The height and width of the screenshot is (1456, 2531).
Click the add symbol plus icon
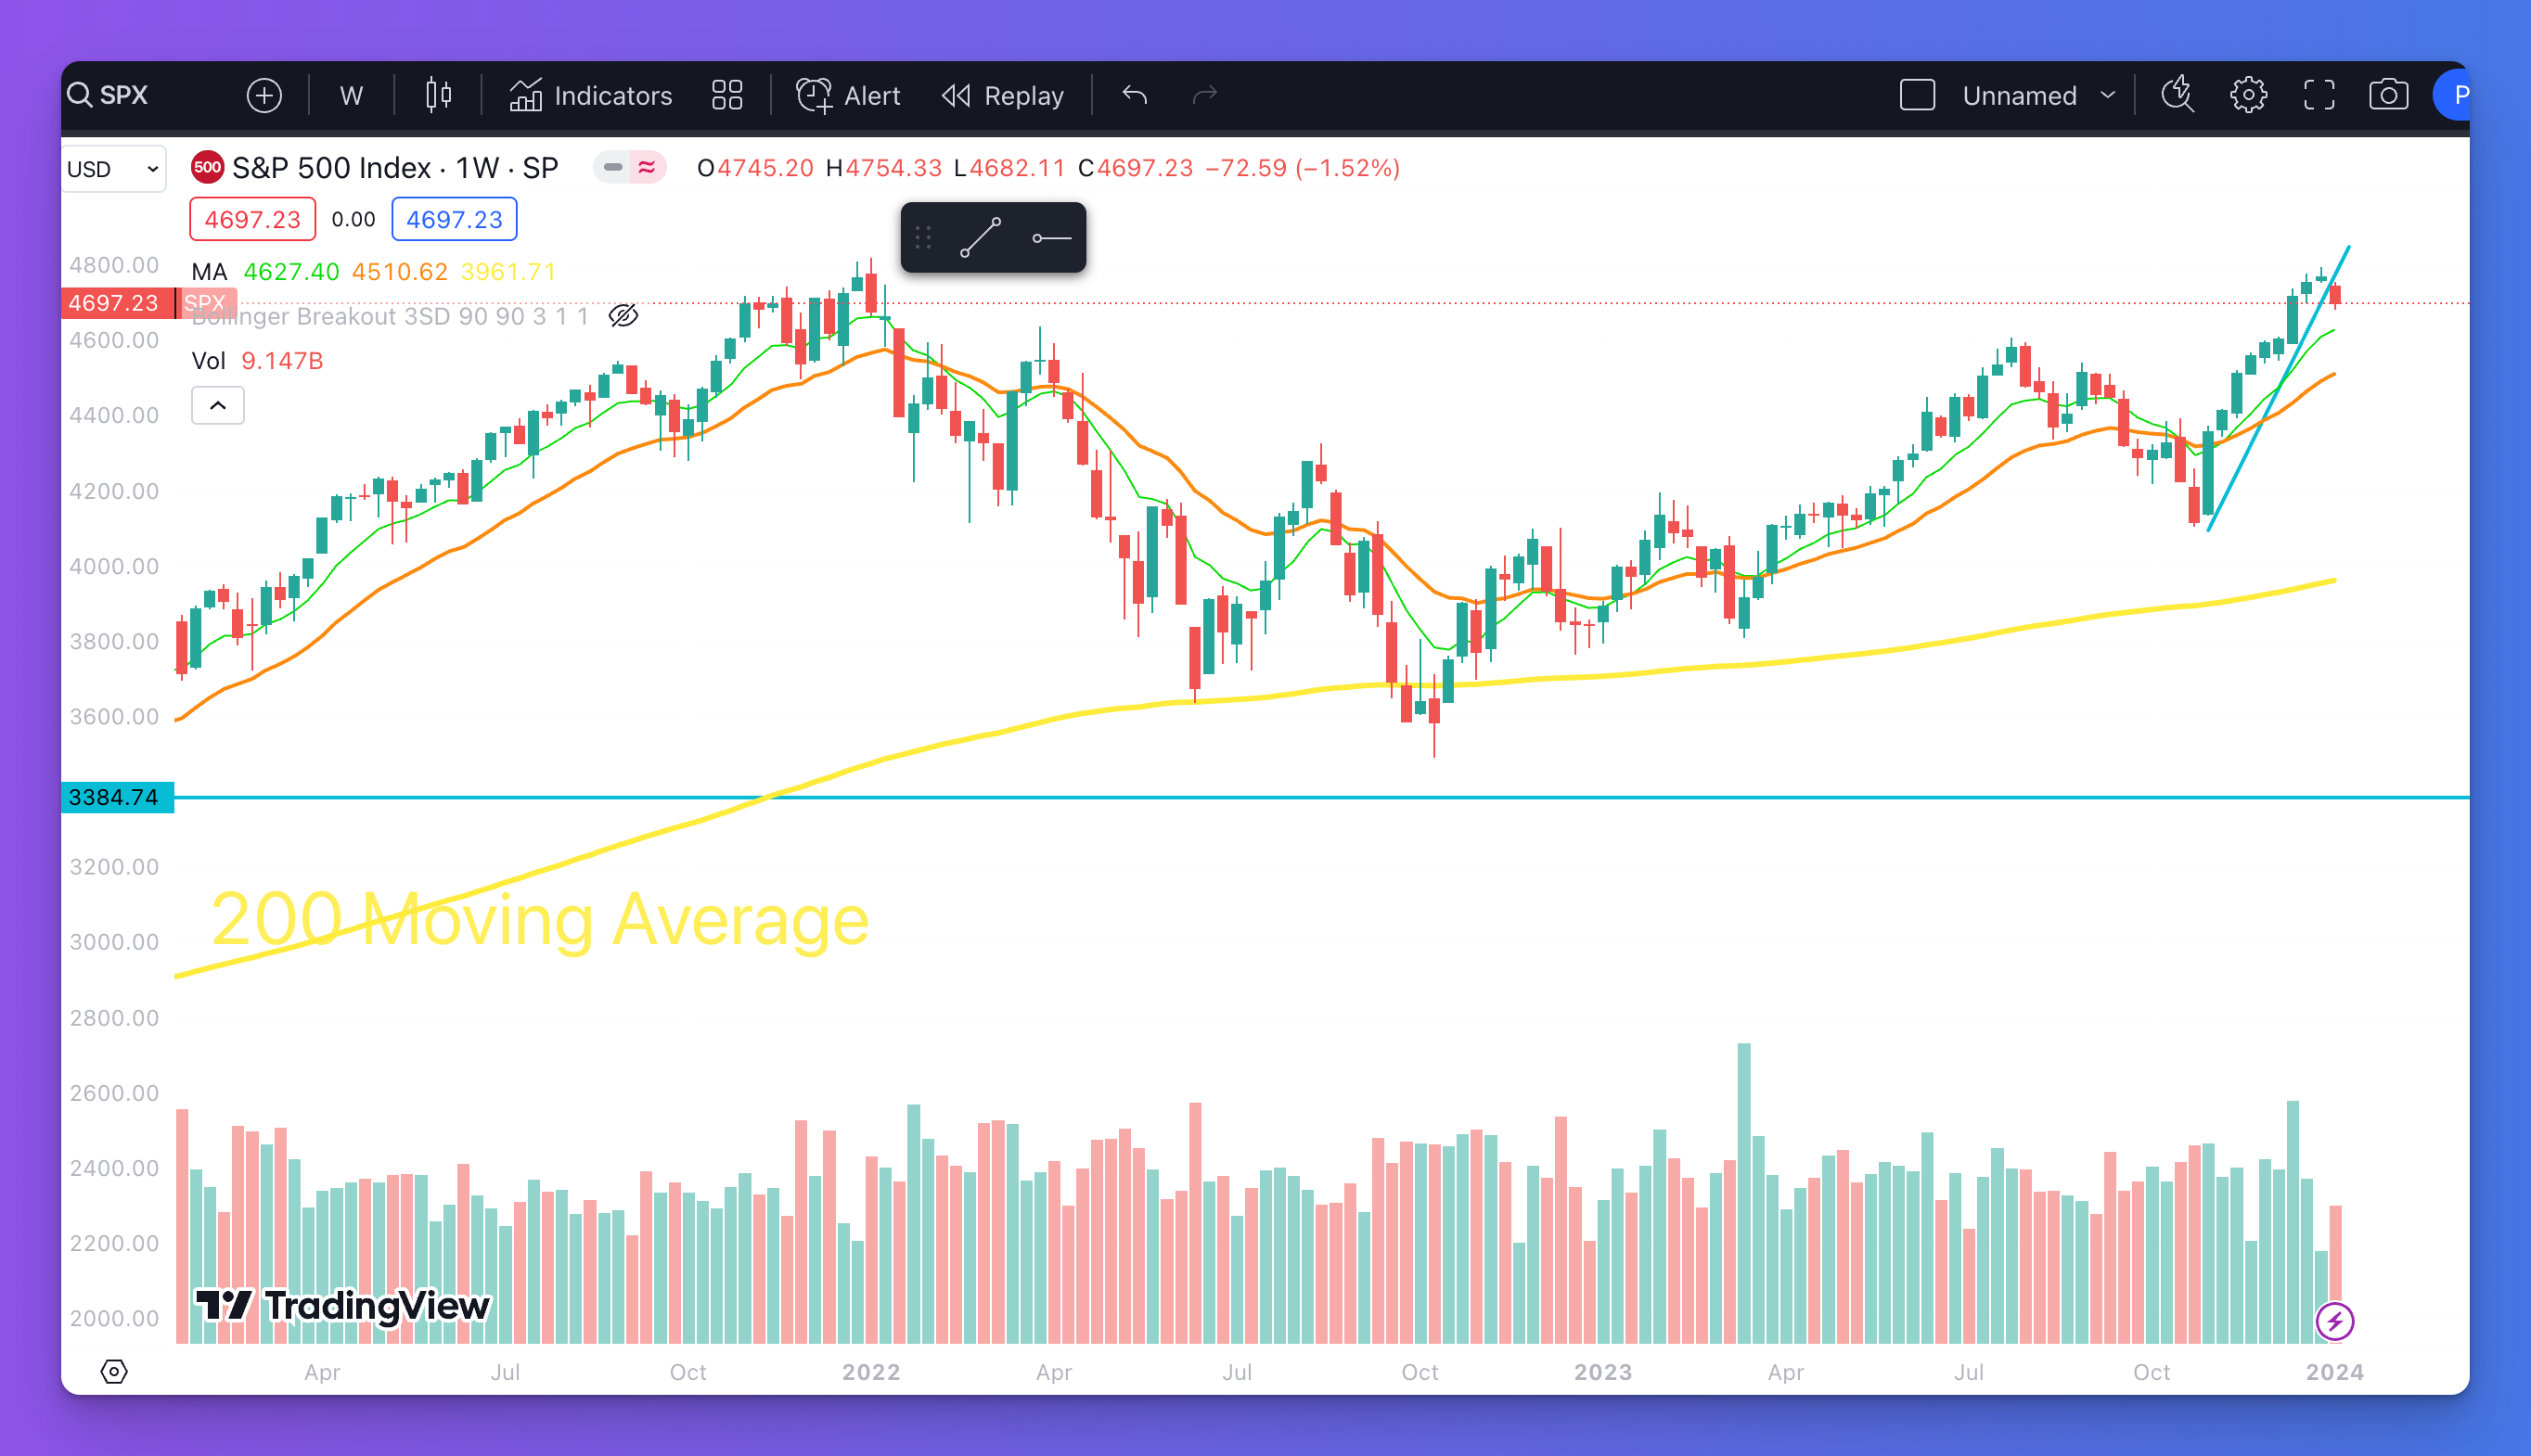coord(264,96)
